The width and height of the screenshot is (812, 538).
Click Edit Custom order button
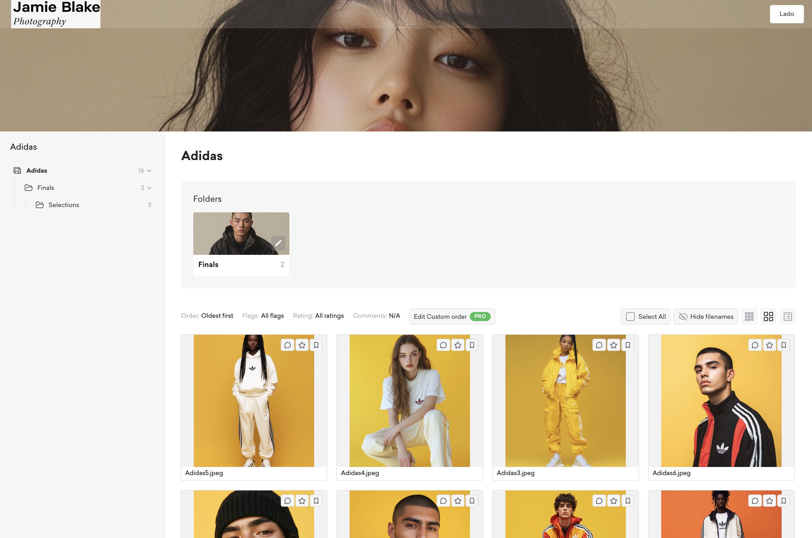(x=440, y=316)
